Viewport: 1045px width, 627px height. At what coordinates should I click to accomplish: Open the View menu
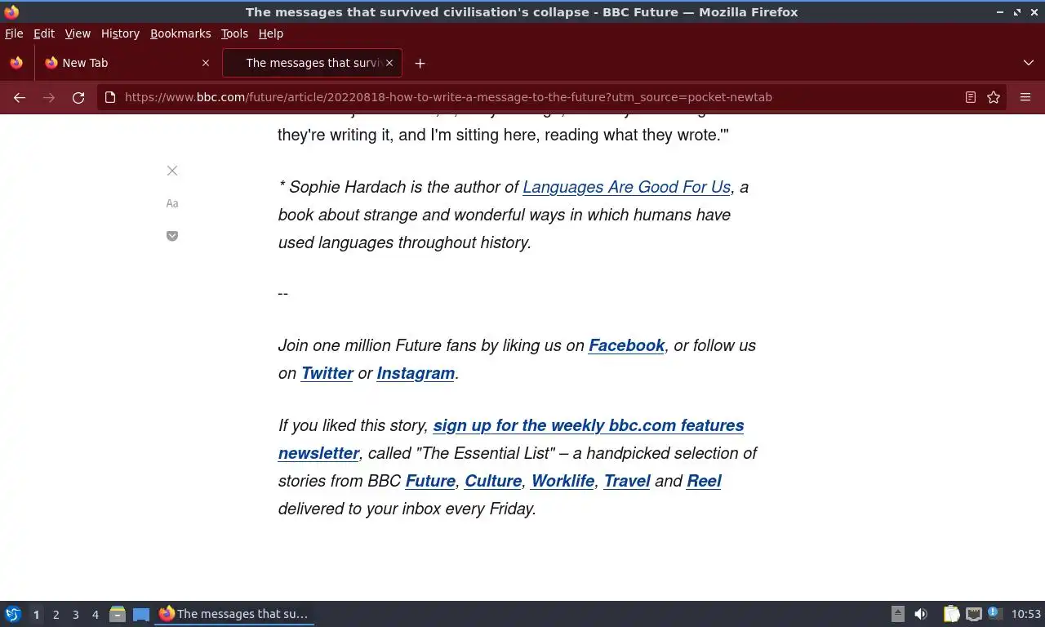coord(78,33)
